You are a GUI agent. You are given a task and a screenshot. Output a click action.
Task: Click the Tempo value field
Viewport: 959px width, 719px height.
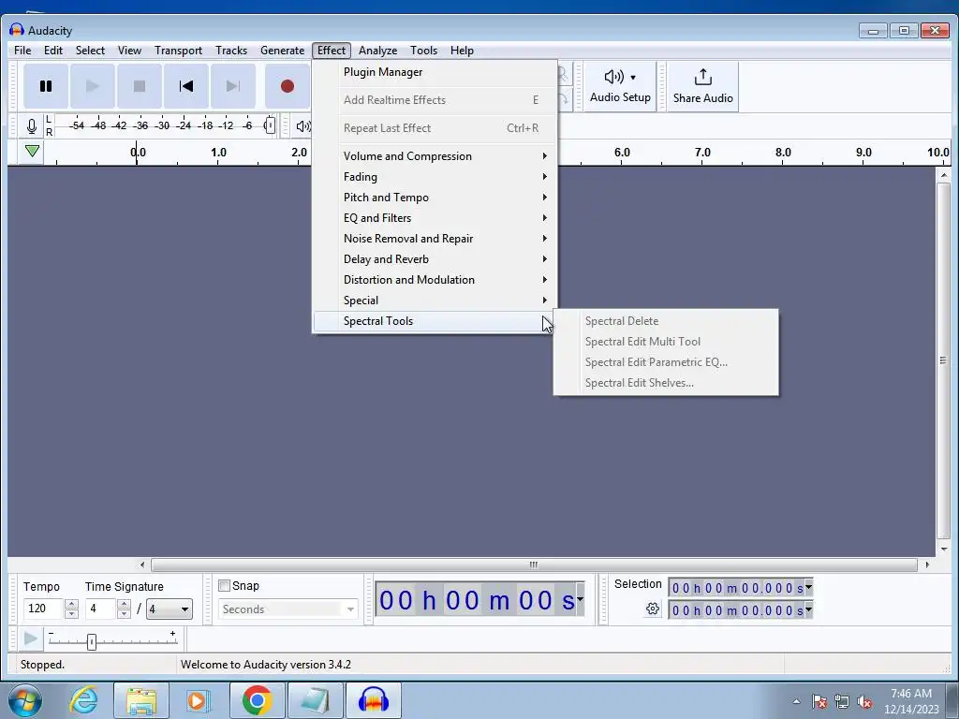(x=42, y=609)
